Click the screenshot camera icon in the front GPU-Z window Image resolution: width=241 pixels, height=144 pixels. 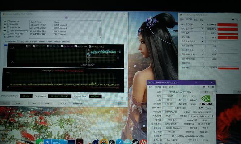pyautogui.click(x=204, y=87)
